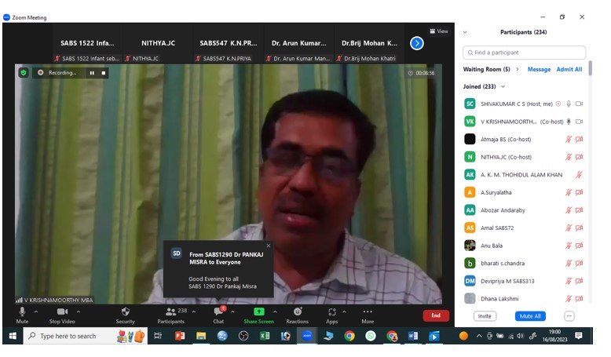The height and width of the screenshot is (357, 611).
Task: Click the green encryption shield icon
Action: 24,73
